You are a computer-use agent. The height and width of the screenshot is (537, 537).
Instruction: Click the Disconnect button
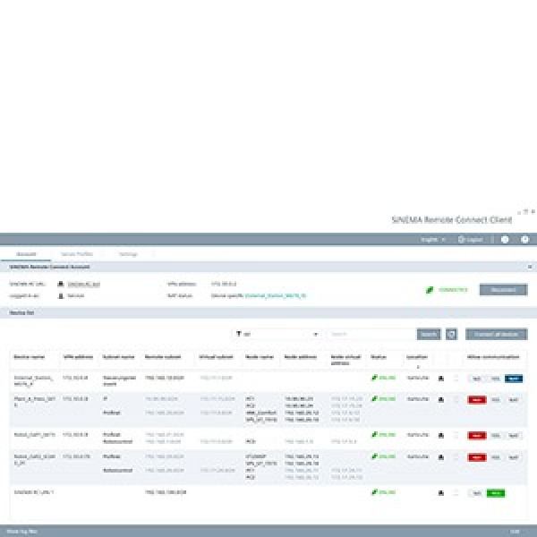click(x=503, y=290)
